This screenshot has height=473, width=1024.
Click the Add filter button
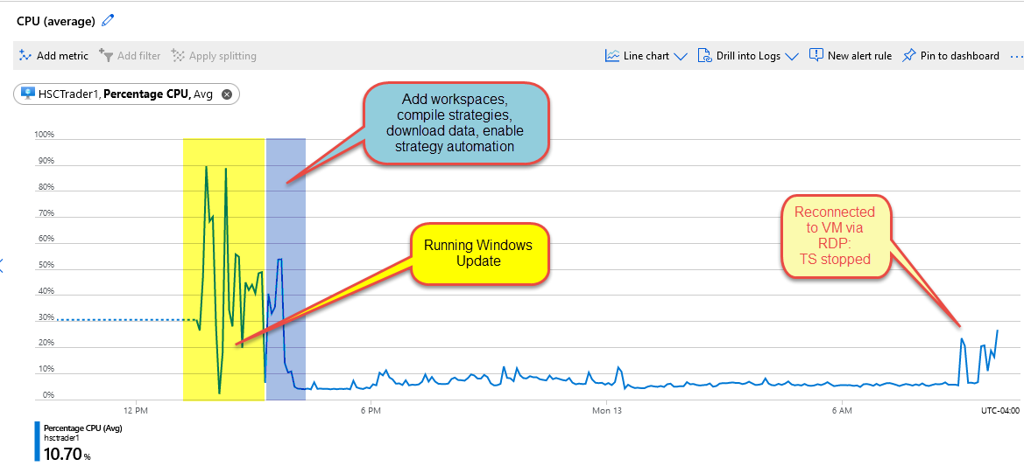pyautogui.click(x=130, y=56)
